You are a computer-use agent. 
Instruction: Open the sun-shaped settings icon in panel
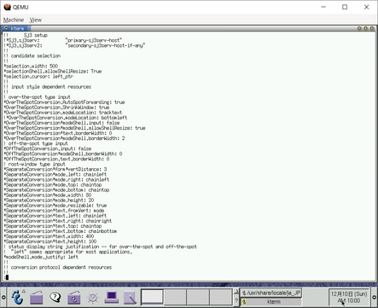(x=93, y=298)
